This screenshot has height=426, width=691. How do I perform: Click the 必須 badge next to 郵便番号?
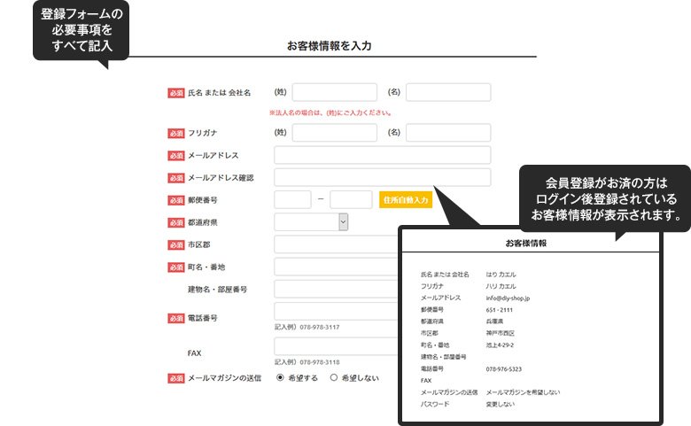coord(175,201)
